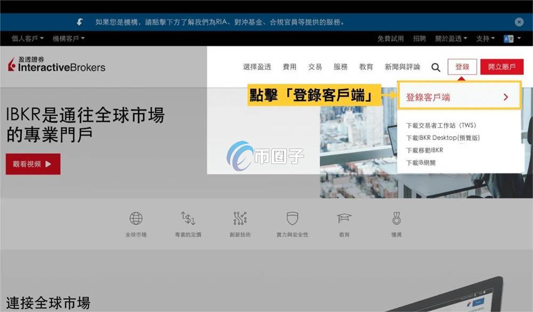Viewport: 533px width, 312px height.
Task: Click 觀看視頻 to watch the video
Action: (x=32, y=164)
